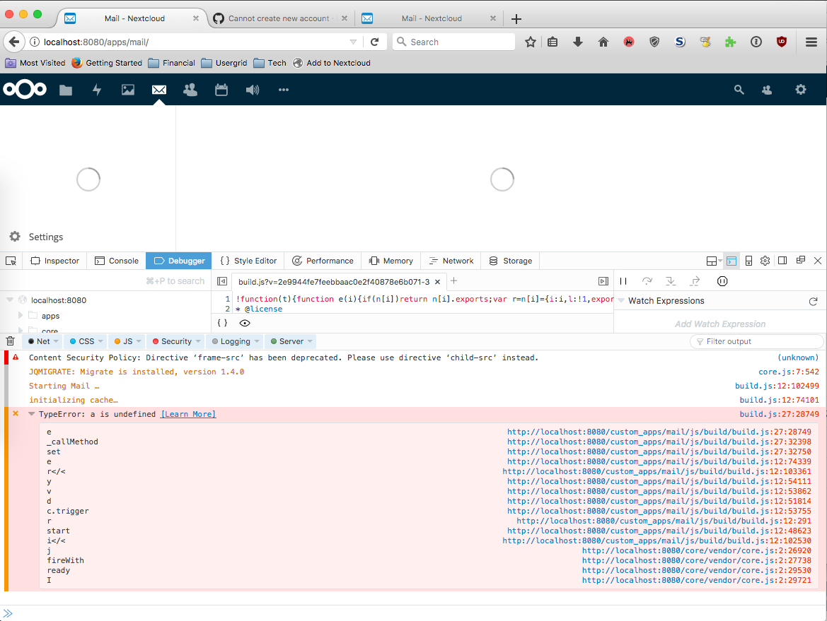Screen dimensions: 827x621
Task: Follow the Learn More link on the TypeError
Action: 187,414
